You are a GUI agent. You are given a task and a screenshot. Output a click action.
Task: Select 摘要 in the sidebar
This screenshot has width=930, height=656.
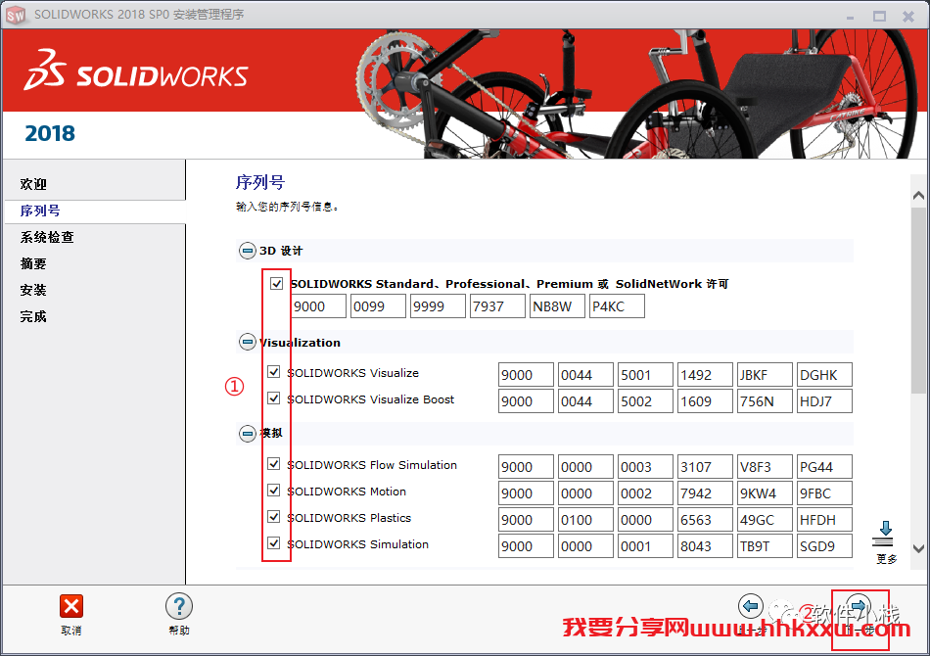pyautogui.click(x=33, y=264)
